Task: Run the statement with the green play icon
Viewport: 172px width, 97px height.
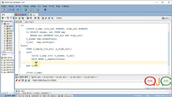Action: [16, 18]
